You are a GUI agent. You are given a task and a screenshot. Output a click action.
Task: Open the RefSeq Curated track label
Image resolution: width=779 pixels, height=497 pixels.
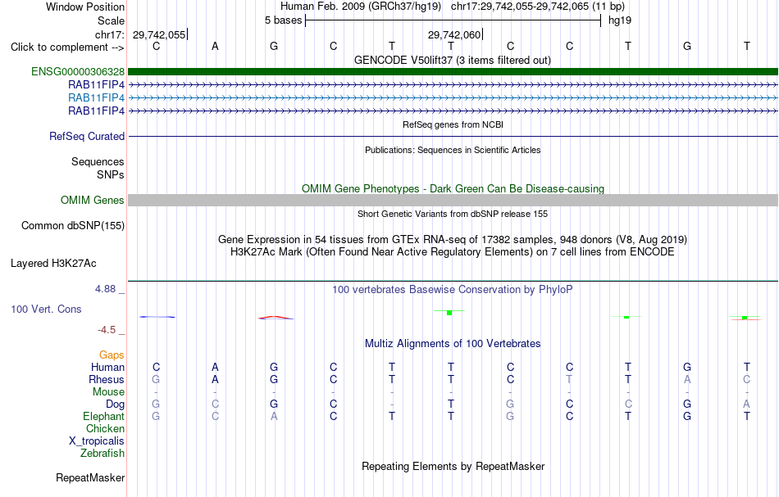pyautogui.click(x=87, y=136)
